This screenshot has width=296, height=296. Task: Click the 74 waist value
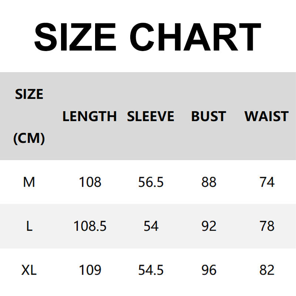(267, 182)
